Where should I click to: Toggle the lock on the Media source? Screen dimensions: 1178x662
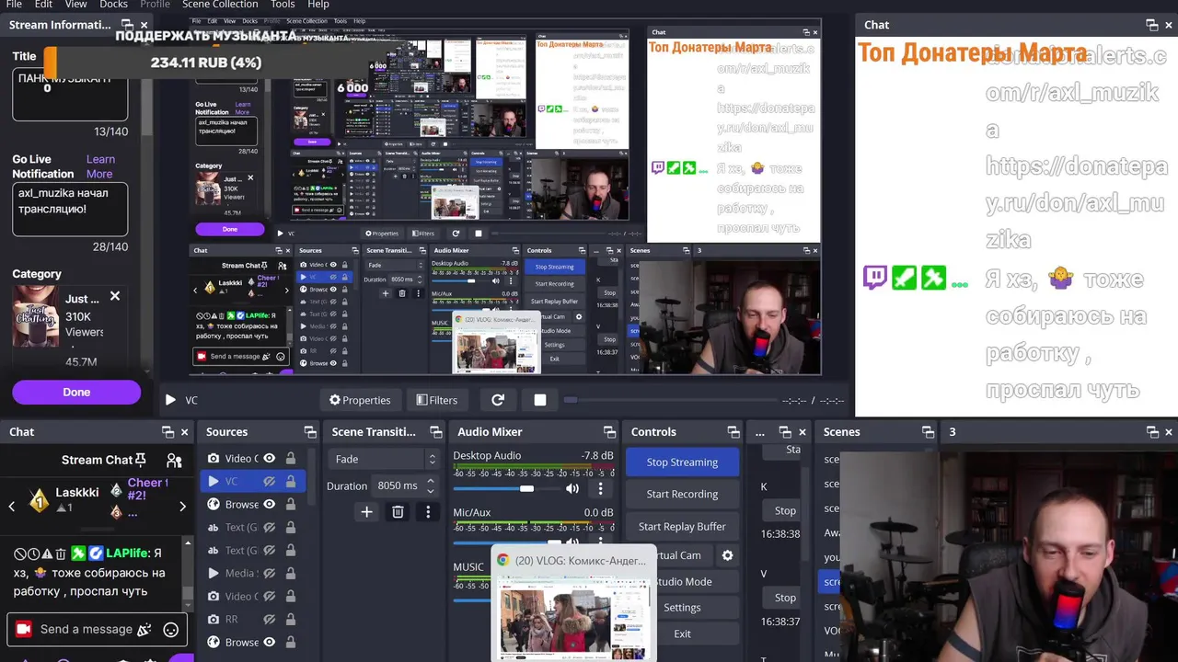point(291,573)
